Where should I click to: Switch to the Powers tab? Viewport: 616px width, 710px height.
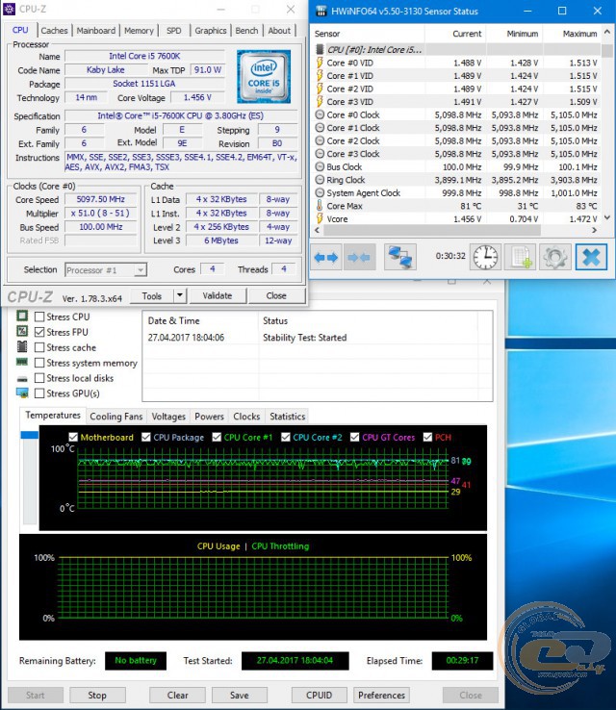209,417
